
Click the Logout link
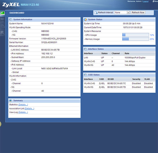(x=146, y=1)
